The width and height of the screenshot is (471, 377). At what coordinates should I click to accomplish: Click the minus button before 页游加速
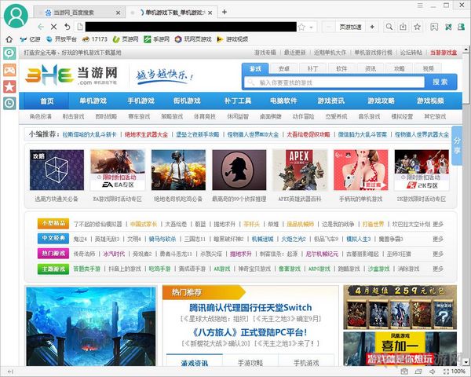tap(329, 27)
